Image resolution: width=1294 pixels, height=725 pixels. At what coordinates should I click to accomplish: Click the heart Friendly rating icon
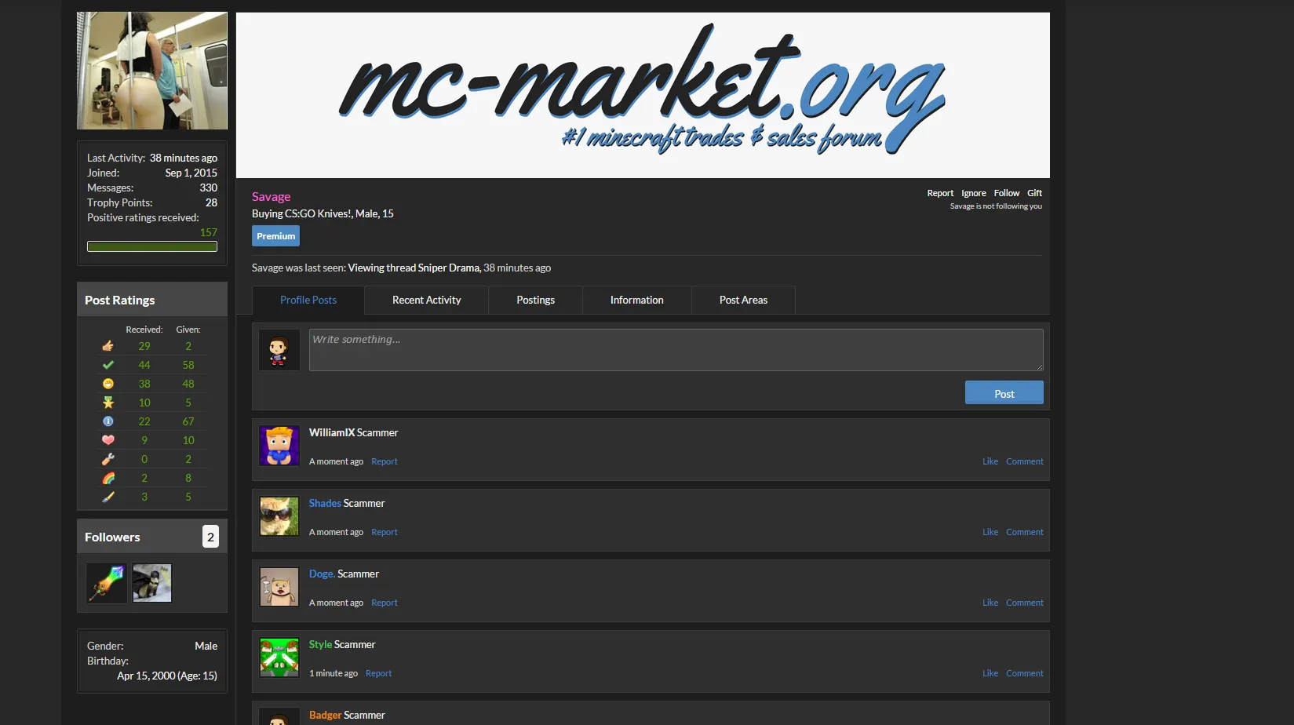pyautogui.click(x=108, y=440)
